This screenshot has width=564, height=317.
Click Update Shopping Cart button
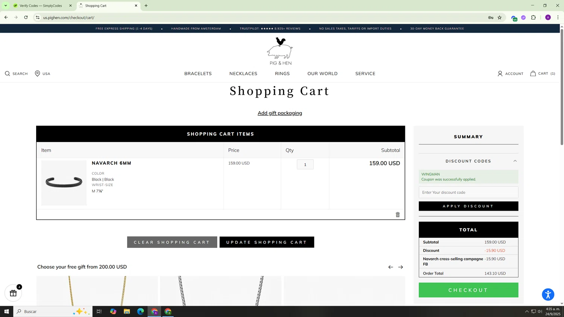click(267, 242)
